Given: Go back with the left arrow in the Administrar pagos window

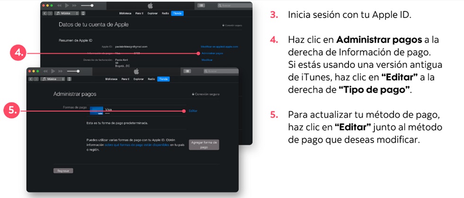Looking at the screenshot, I should 30,79.
